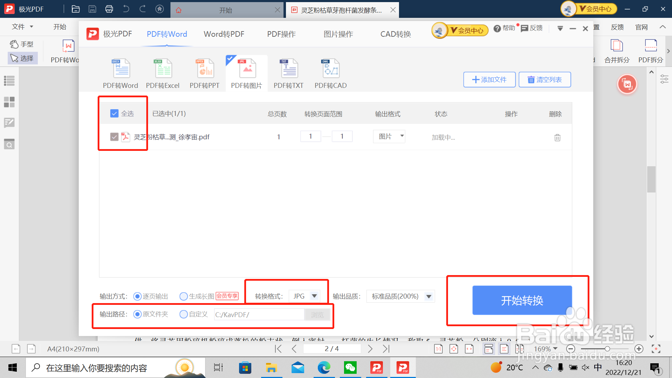The width and height of the screenshot is (672, 378).
Task: Switch to the PDF转Word top tab
Action: [x=167, y=34]
